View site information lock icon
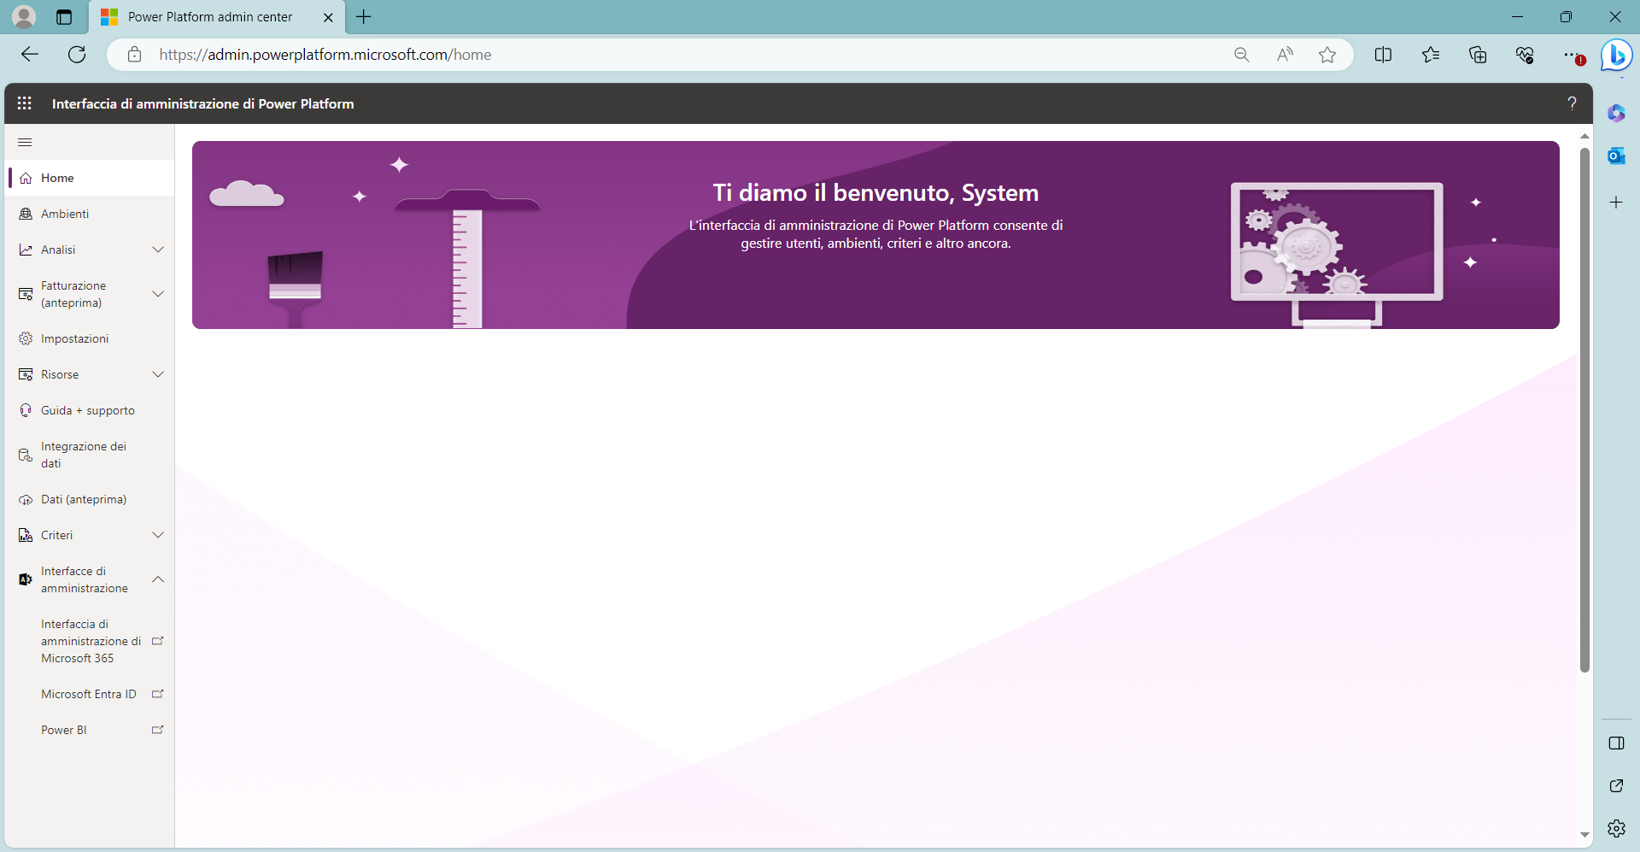 (x=134, y=56)
